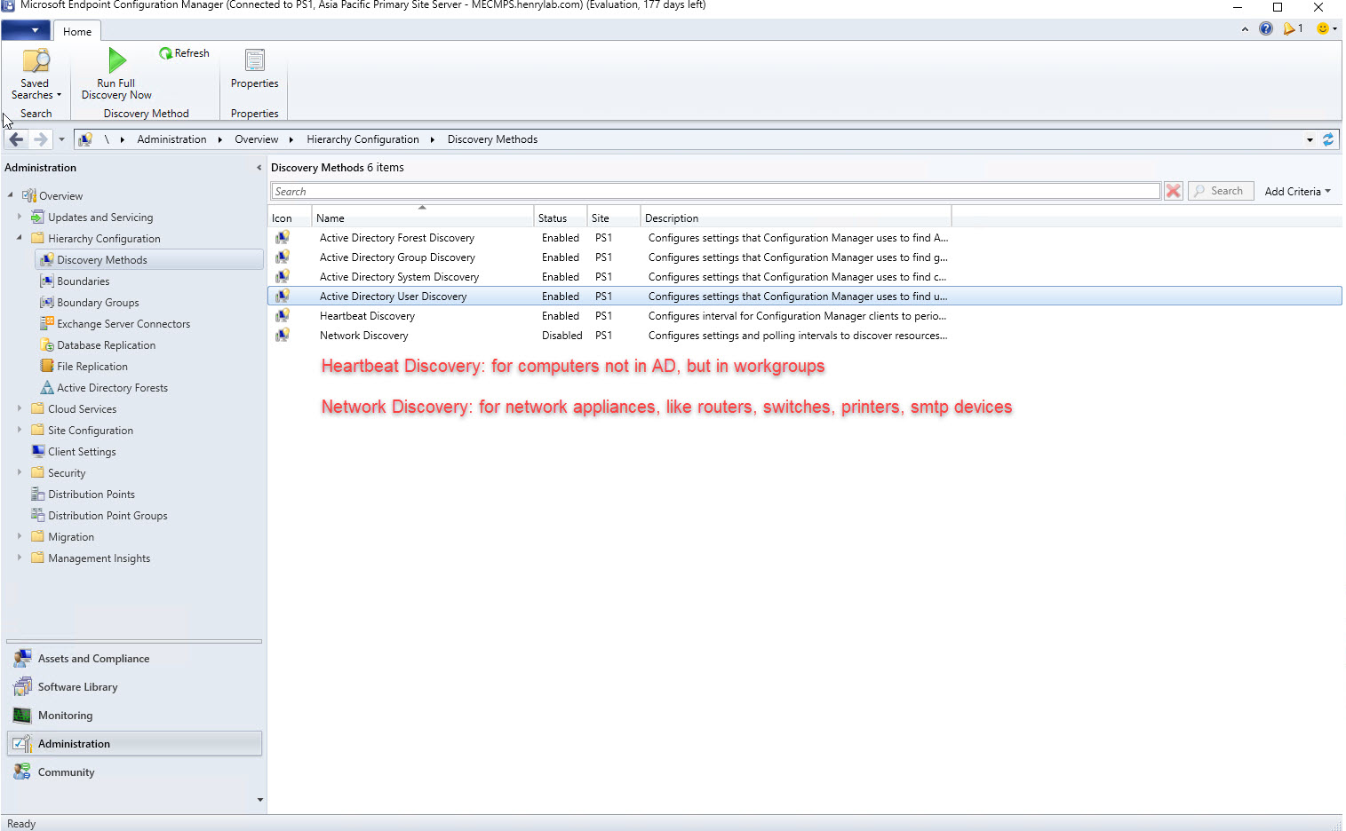
Task: Clear the search with the red X icon
Action: [x=1172, y=190]
